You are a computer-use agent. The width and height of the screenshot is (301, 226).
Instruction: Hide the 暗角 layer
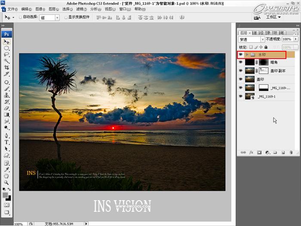(x=240, y=62)
